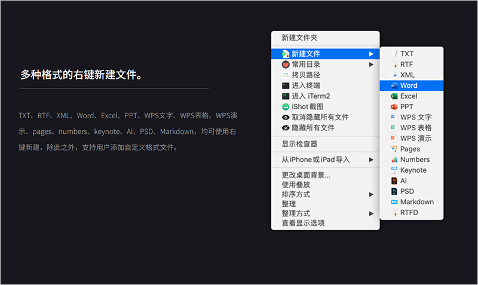Pick Pages label in submenu
This screenshot has width=478, height=285.
410,149
